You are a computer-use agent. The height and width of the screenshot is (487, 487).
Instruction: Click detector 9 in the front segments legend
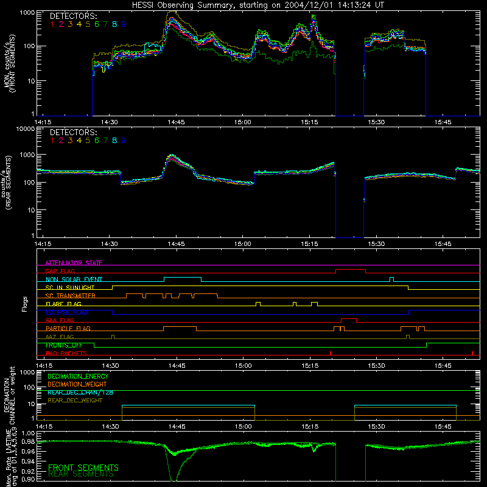[x=124, y=24]
